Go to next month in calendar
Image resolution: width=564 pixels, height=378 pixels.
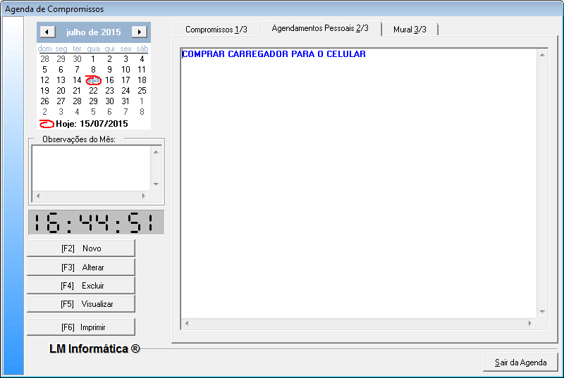tap(140, 32)
